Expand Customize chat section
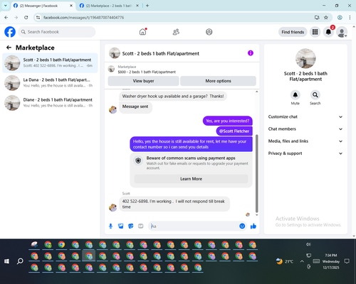The image size is (356, 284). click(x=305, y=116)
